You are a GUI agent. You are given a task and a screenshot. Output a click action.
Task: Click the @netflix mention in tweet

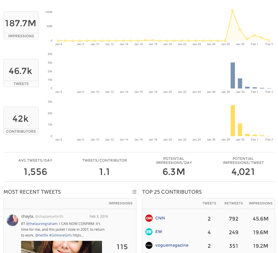coord(42,235)
